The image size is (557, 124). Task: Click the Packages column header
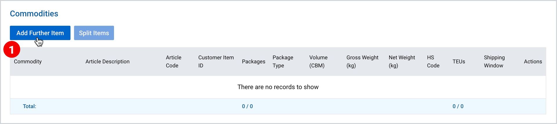(x=254, y=62)
